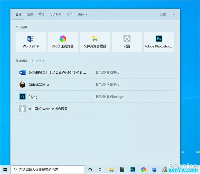Click the 打开时间线 link
This screenshot has width=200, height=174.
[37, 61]
